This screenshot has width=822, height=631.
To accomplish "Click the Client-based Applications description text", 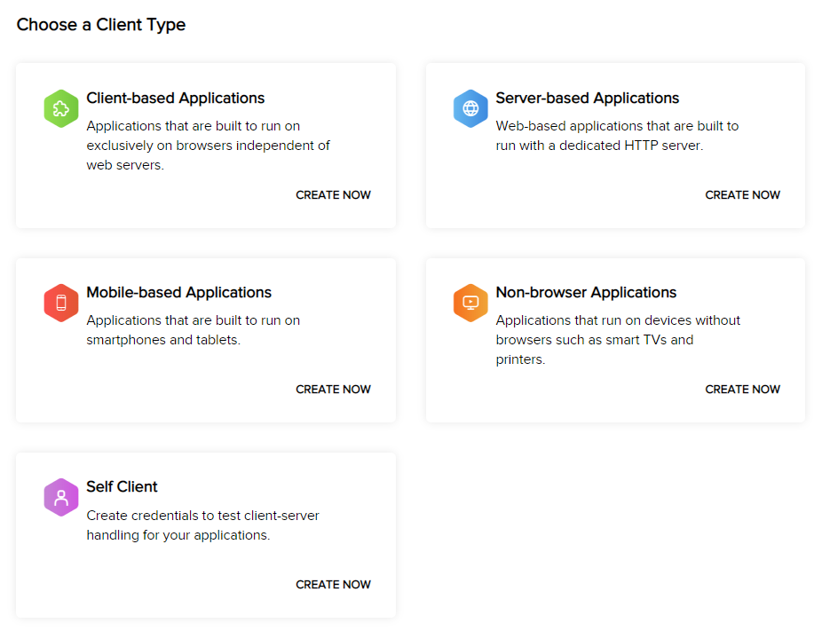I will (x=208, y=146).
